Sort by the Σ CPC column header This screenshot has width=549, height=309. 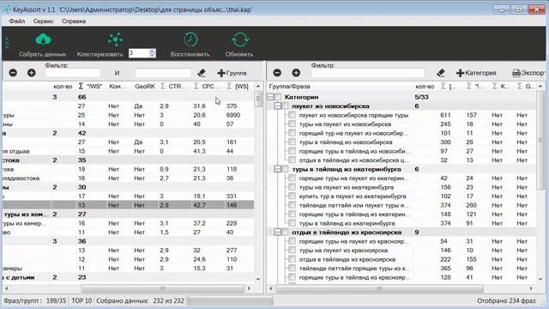(207, 86)
